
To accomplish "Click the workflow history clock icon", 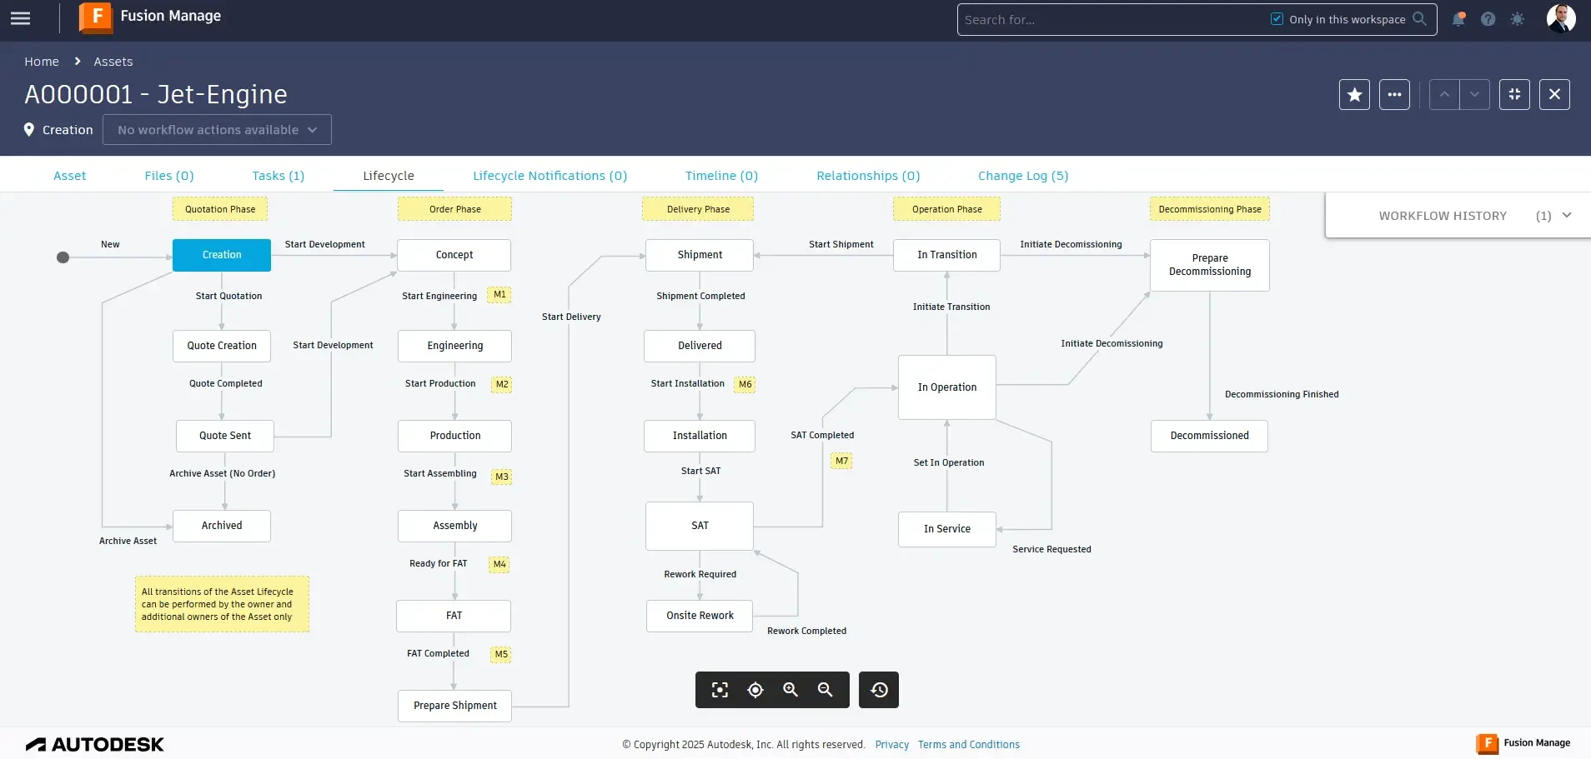I will click(x=878, y=689).
